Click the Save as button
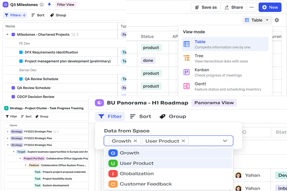The image size is (287, 191). 206,7
